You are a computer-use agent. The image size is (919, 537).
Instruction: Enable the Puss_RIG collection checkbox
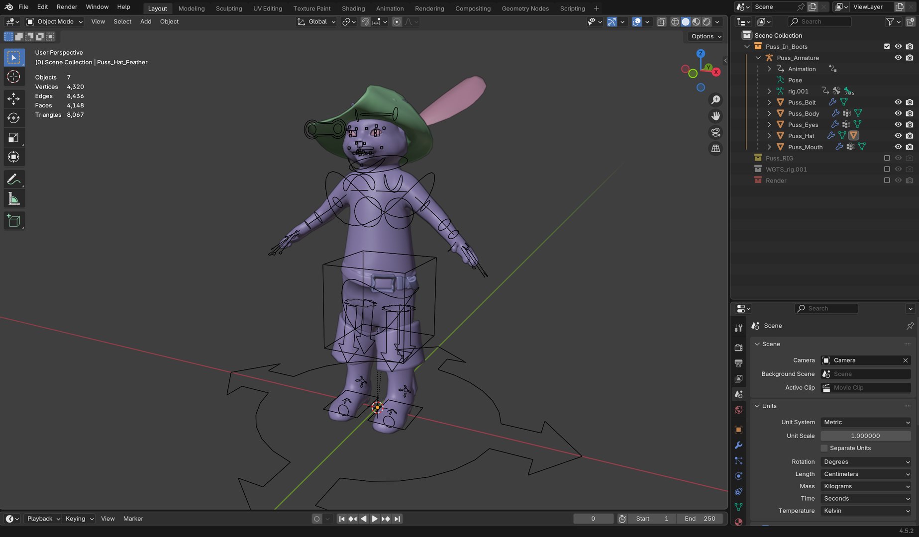pyautogui.click(x=887, y=158)
